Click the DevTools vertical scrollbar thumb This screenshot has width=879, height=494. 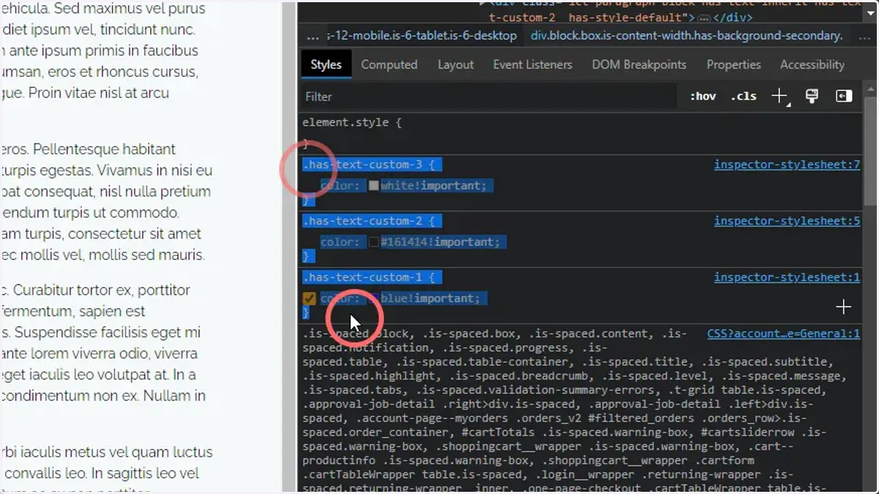click(870, 150)
